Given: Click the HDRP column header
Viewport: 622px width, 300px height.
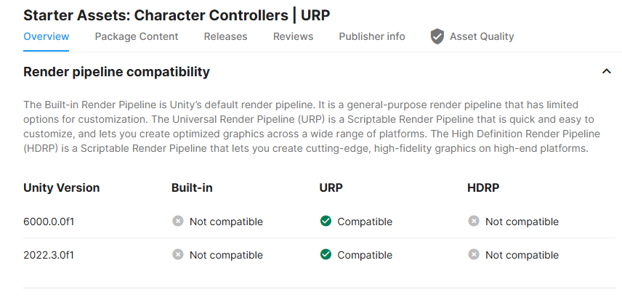Looking at the screenshot, I should (483, 187).
